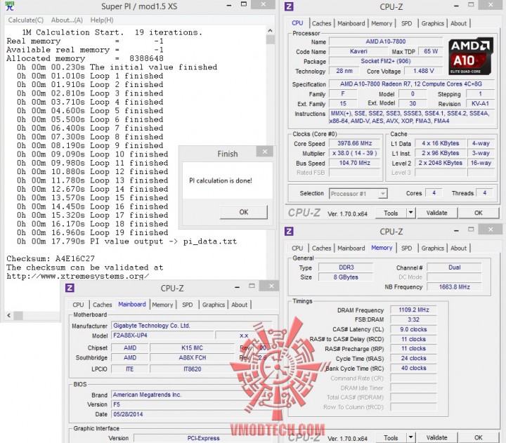
Task: Select Caches tab in Mainboard CPU-Z window
Action: pyautogui.click(x=103, y=305)
